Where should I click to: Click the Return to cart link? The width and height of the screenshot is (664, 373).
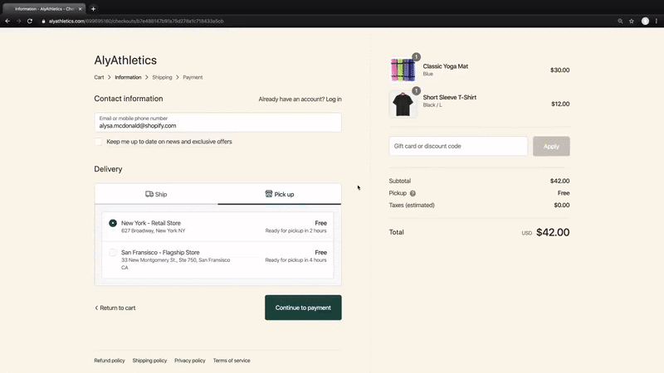coord(115,308)
